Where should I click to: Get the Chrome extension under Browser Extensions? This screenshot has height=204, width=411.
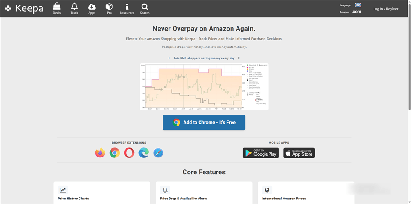[115, 153]
